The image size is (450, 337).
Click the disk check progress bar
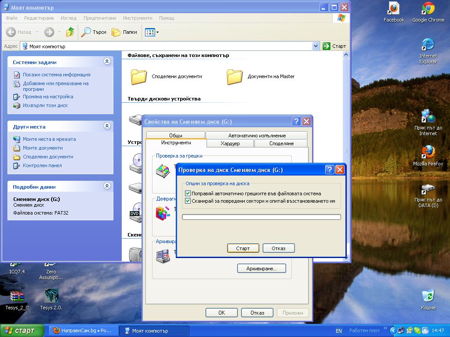tap(261, 217)
